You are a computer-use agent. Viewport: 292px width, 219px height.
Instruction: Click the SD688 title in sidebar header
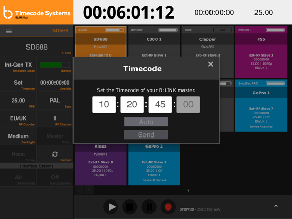coord(60,31)
